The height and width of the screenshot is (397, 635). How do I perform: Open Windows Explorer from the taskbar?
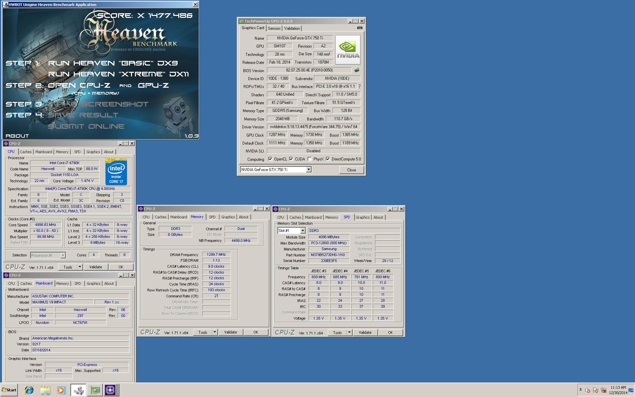point(45,390)
